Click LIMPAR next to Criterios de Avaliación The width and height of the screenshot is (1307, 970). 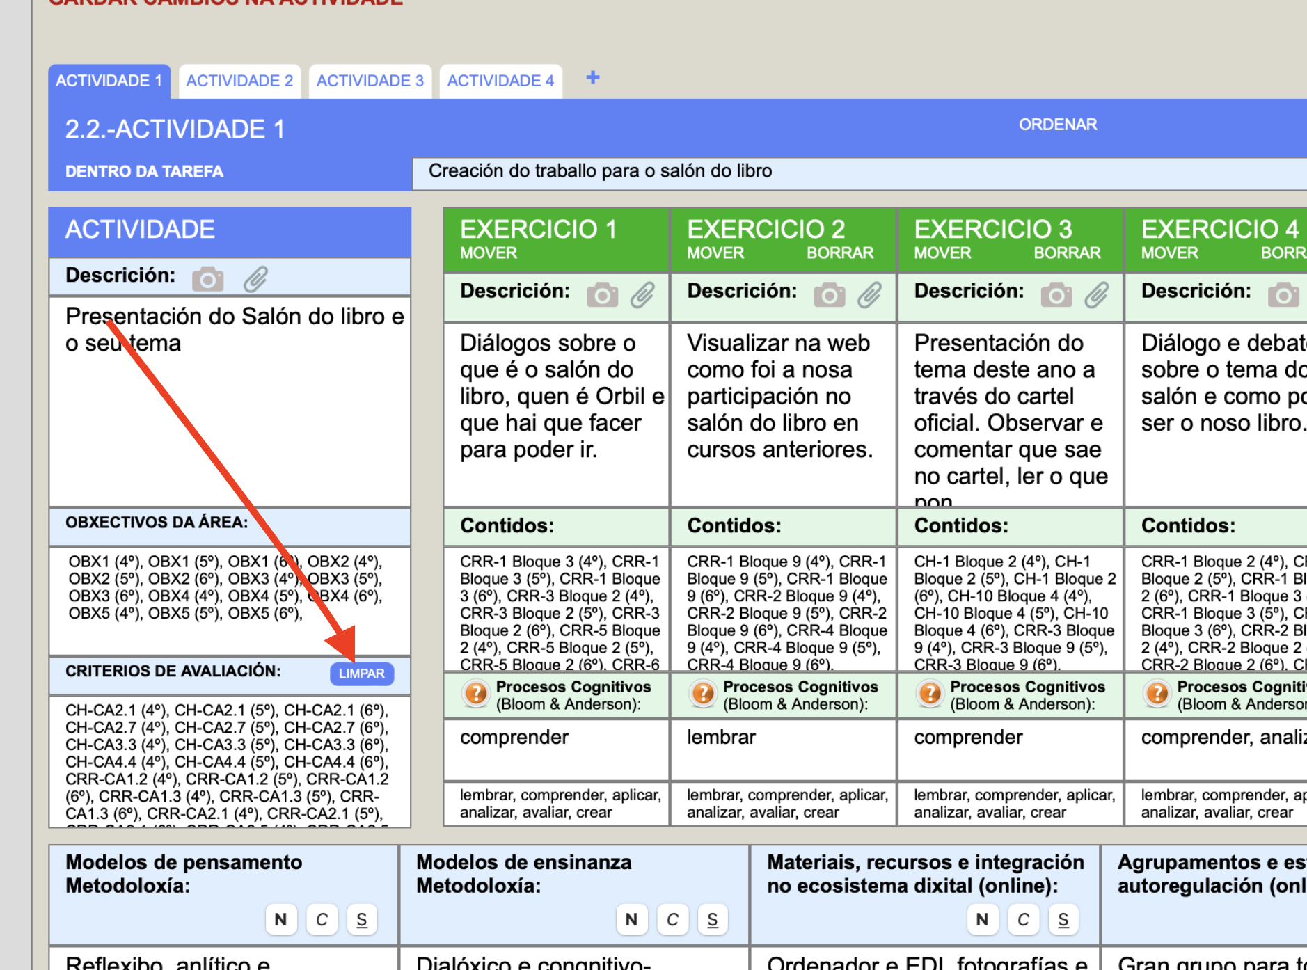pyautogui.click(x=362, y=674)
